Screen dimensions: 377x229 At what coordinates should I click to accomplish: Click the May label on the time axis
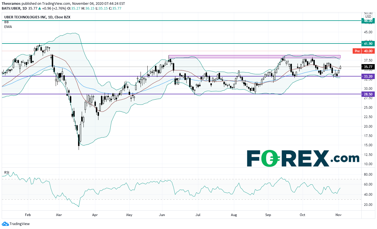pos(129,215)
